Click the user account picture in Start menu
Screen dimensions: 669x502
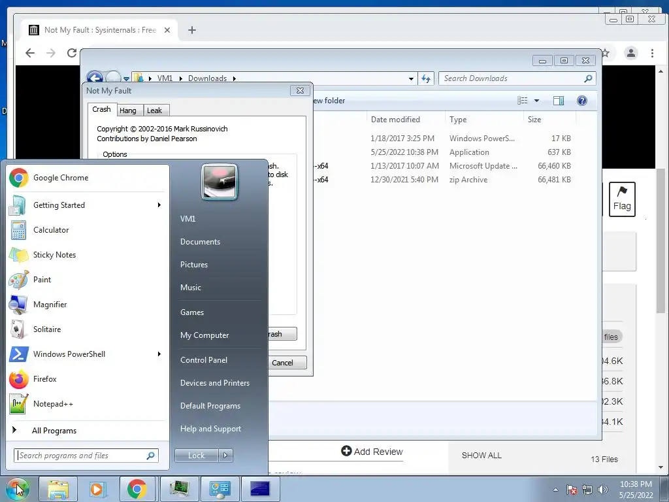point(220,182)
